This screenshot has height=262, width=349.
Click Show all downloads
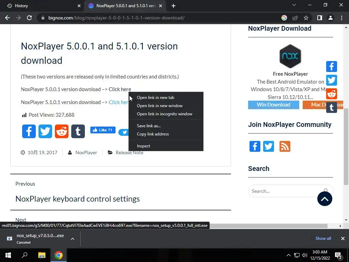[x=323, y=238]
